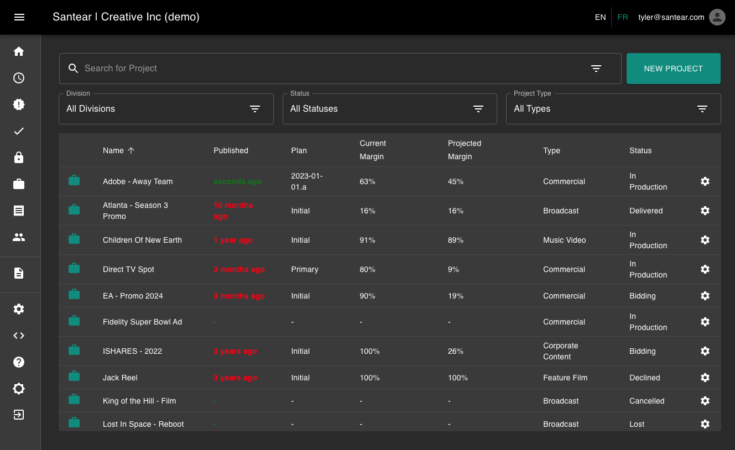
Task: Open EA - Promo 2024 project name
Action: 133,296
